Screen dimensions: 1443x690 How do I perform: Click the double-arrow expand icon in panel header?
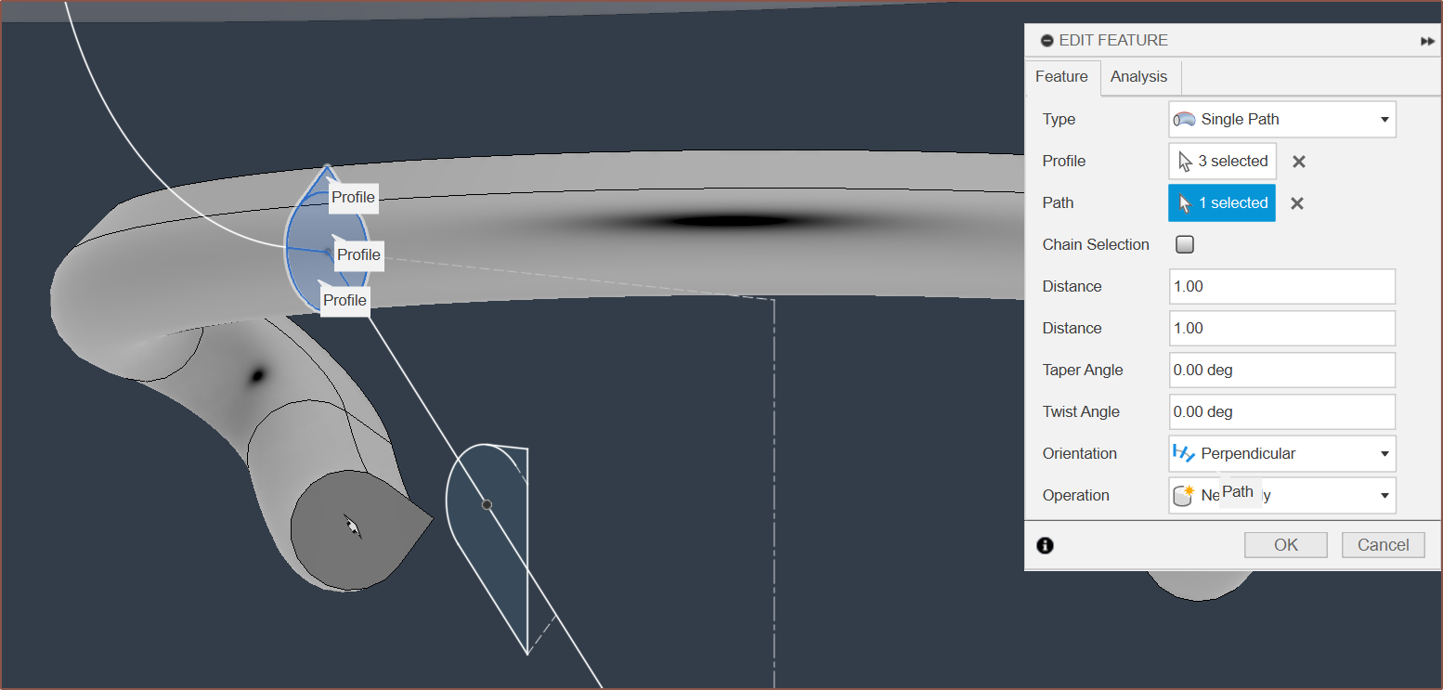[1427, 41]
